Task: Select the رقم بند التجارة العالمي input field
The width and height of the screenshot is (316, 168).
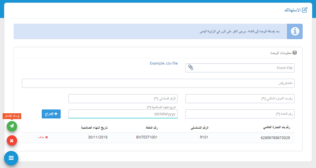Action: [x=240, y=98]
